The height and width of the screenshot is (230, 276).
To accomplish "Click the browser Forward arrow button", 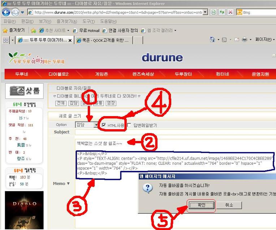I will pyautogui.click(x=15, y=12).
